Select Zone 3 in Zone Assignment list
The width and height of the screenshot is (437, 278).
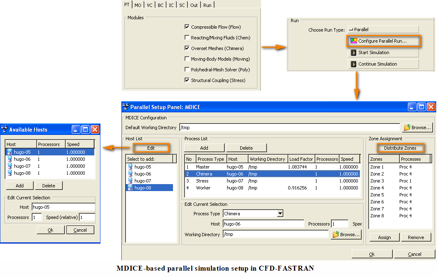point(400,181)
